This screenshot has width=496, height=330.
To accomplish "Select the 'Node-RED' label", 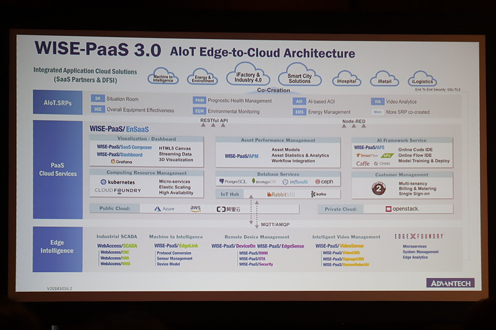I will [x=353, y=121].
